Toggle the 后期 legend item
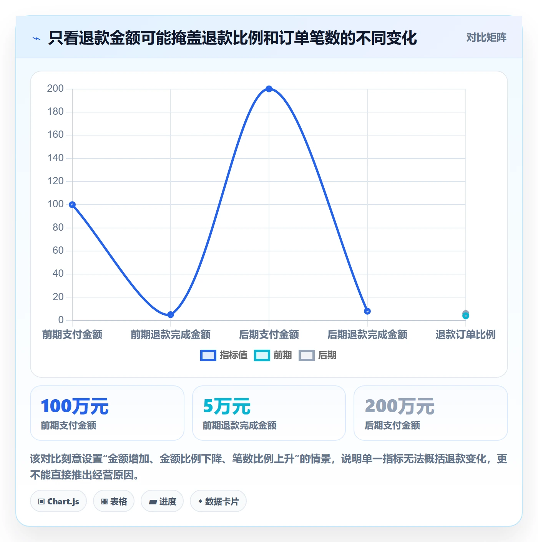Screen dimensions: 538x542 [x=317, y=355]
